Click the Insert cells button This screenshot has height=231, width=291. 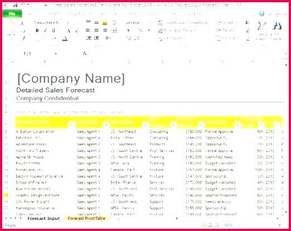[226, 23]
